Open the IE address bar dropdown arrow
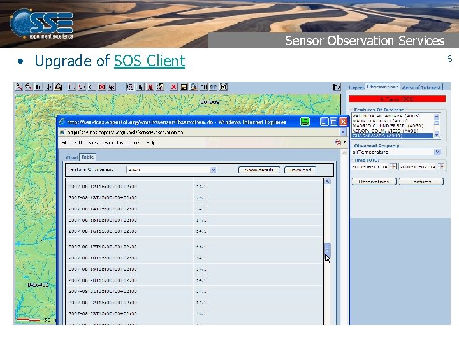The height and width of the screenshot is (344, 459). click(343, 132)
